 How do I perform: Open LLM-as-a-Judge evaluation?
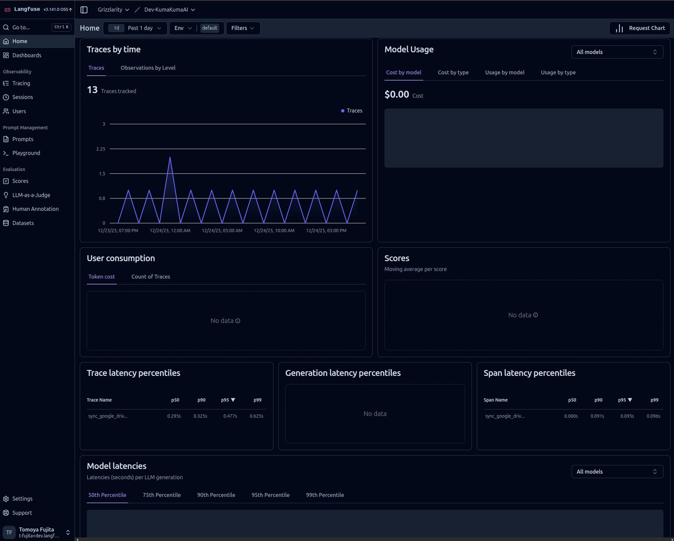(x=31, y=195)
